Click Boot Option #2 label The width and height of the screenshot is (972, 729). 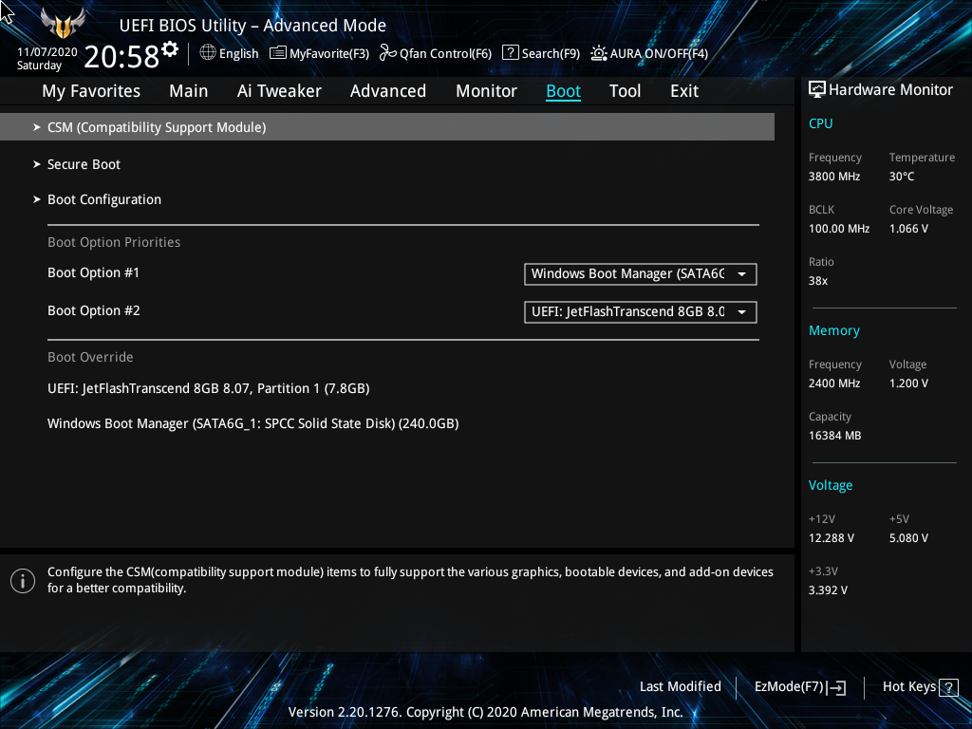tap(94, 310)
